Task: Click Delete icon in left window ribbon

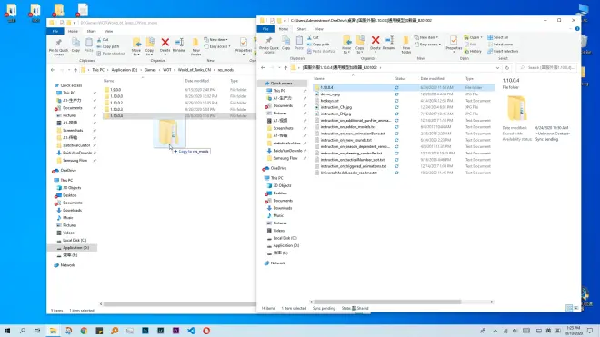Action: [165, 45]
